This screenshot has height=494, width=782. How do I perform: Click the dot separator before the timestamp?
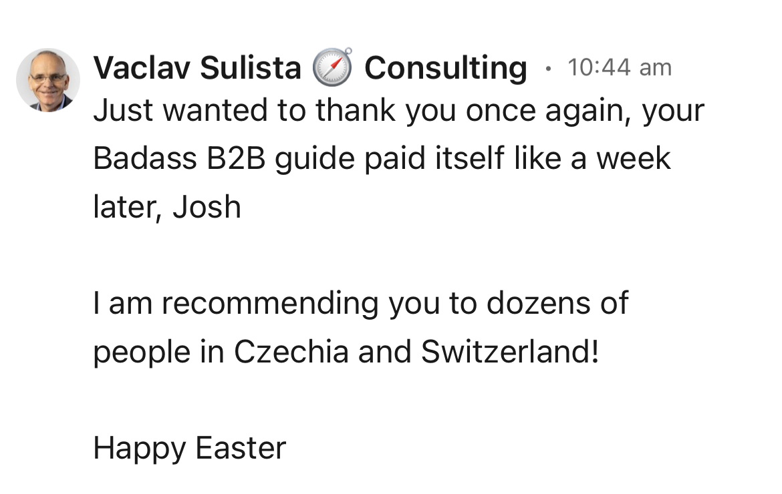click(548, 69)
